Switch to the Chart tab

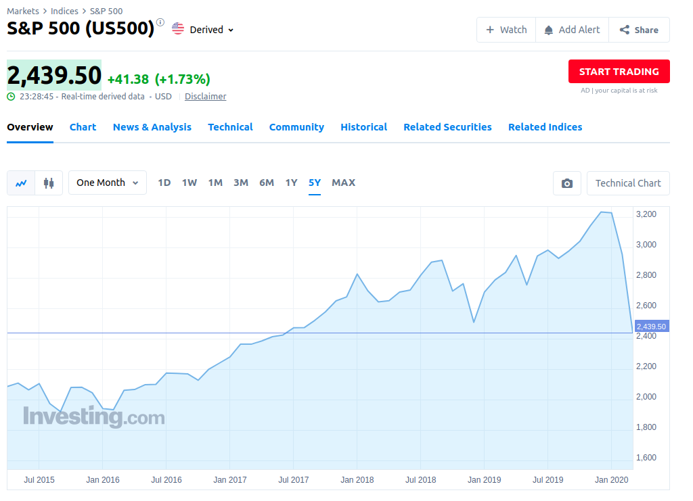pos(83,127)
